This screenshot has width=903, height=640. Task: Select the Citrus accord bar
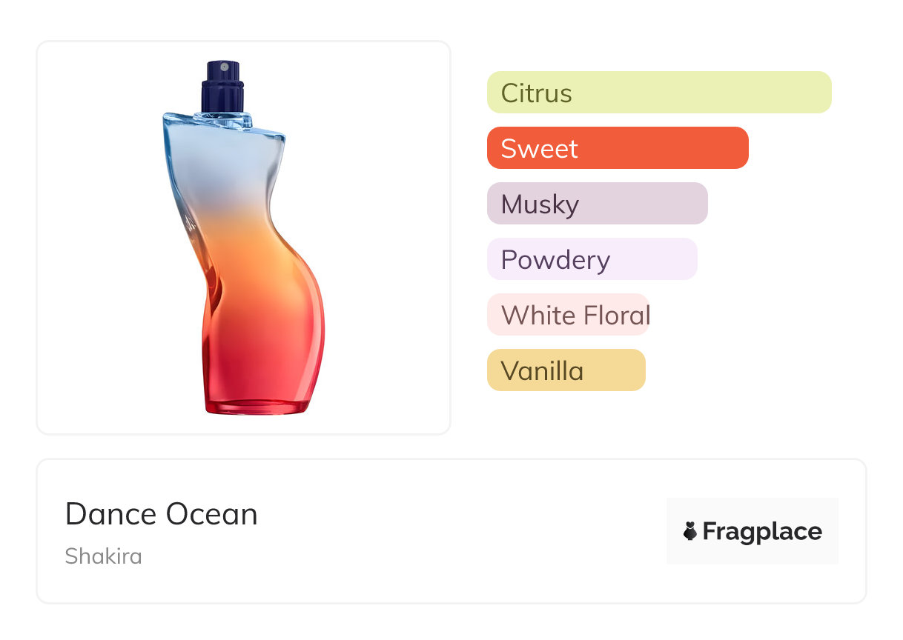click(658, 93)
